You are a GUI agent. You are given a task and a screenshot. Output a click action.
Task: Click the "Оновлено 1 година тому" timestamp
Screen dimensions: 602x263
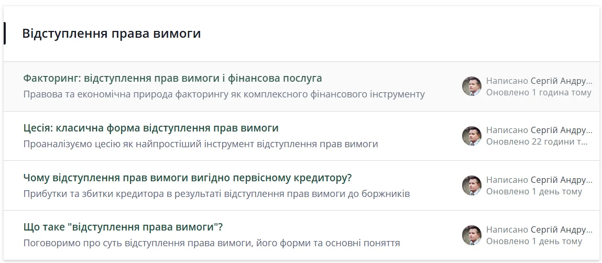click(x=539, y=93)
